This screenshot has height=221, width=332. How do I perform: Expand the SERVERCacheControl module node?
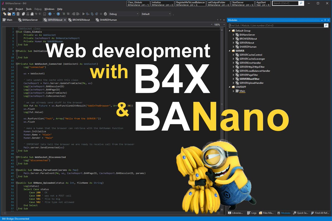[234, 55]
